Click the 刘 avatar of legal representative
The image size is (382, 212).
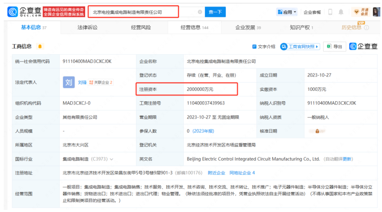(x=69, y=82)
